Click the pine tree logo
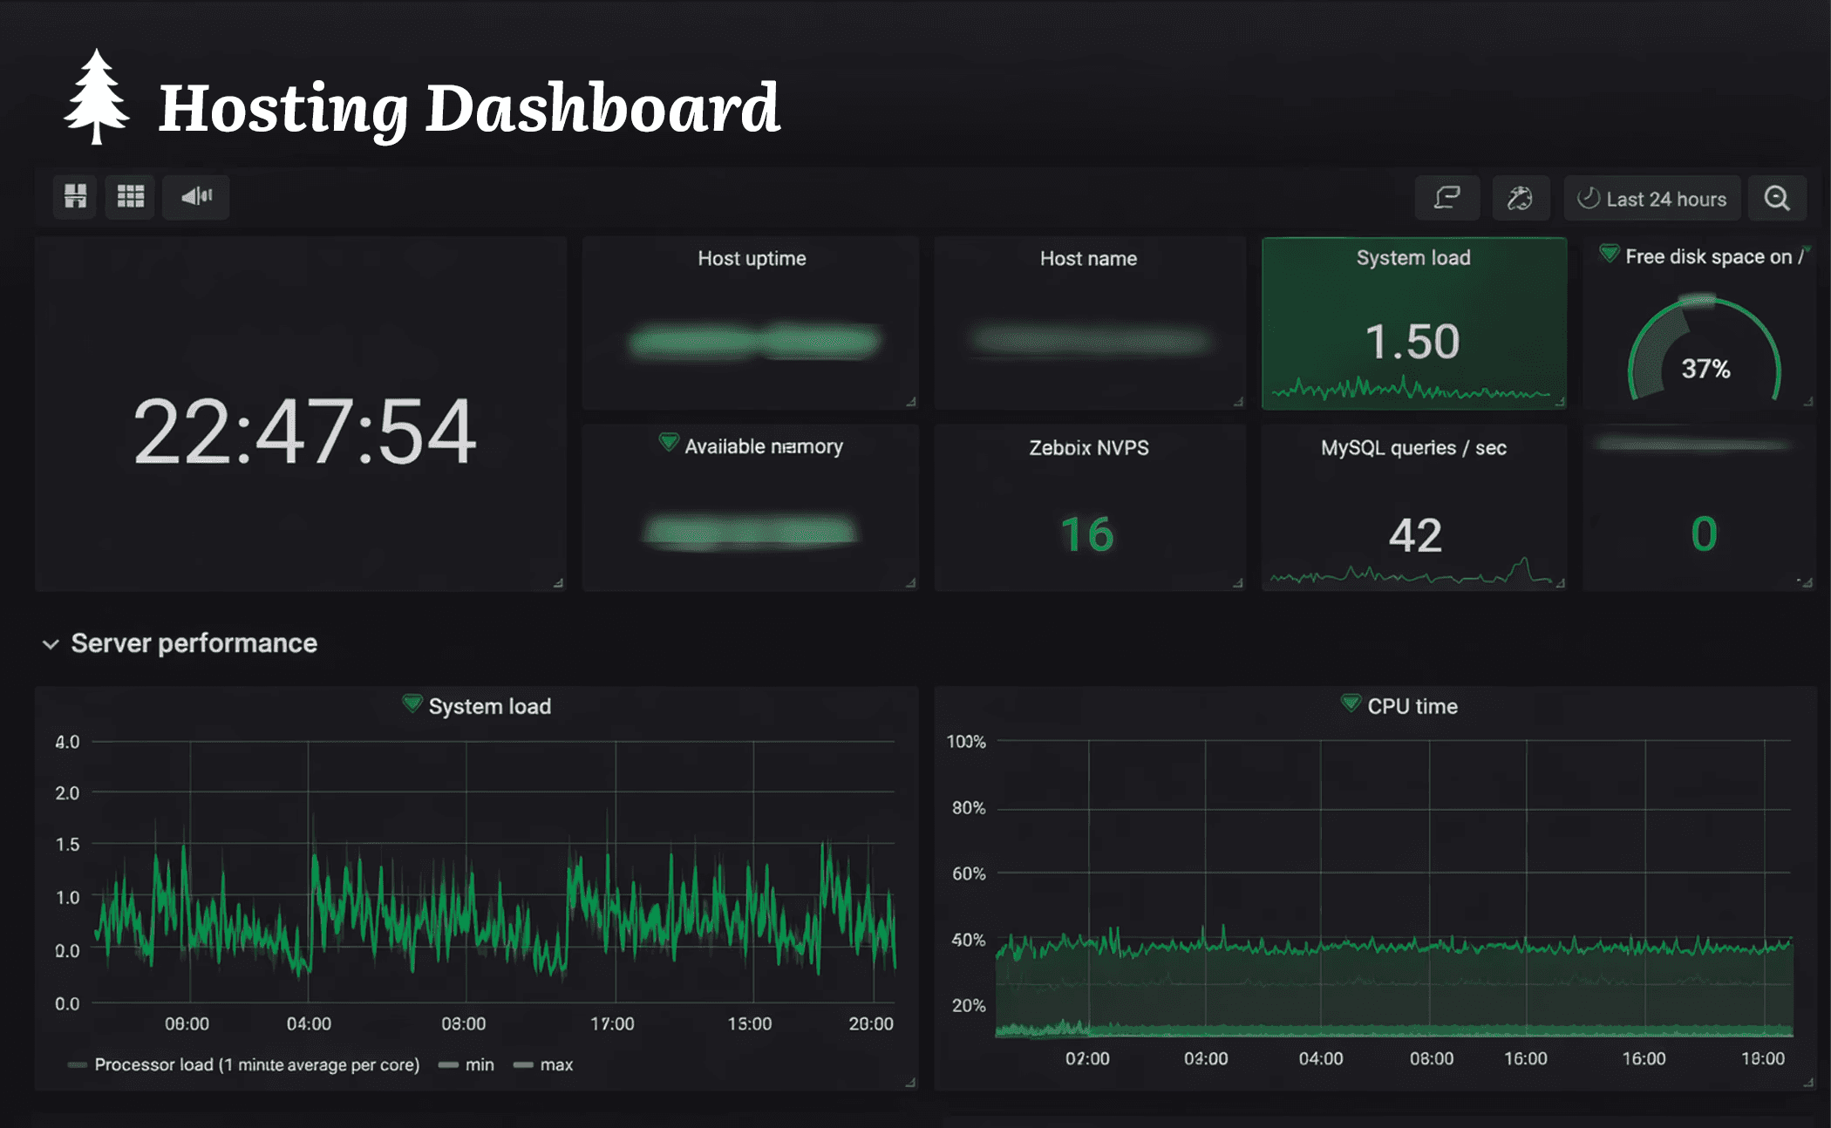The width and height of the screenshot is (1831, 1128). click(x=97, y=97)
